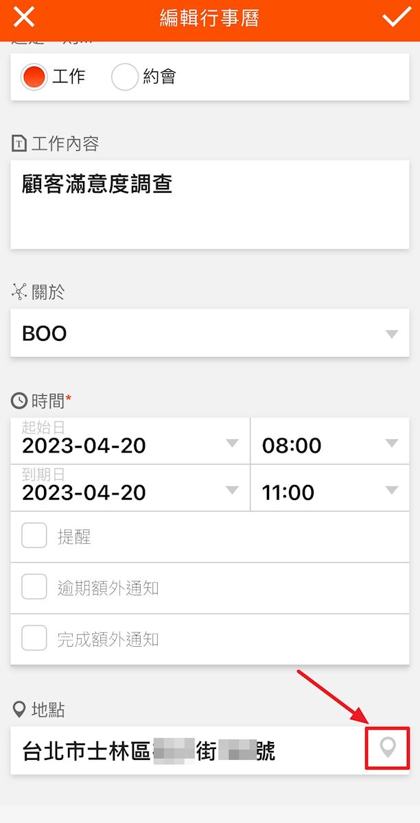Enable the 提醒 checkbox

(34, 536)
